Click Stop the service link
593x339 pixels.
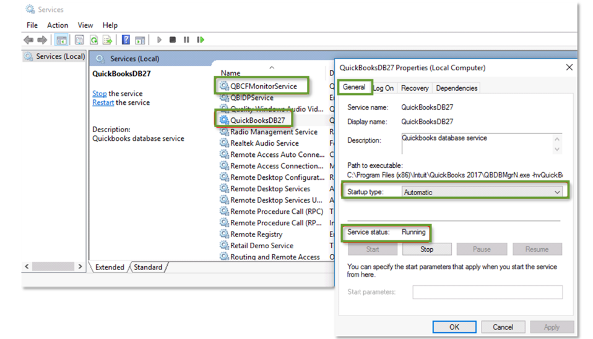coord(100,93)
